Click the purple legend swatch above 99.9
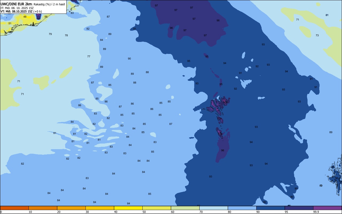Screen dimensions: 342x214 (x=327, y=208)
